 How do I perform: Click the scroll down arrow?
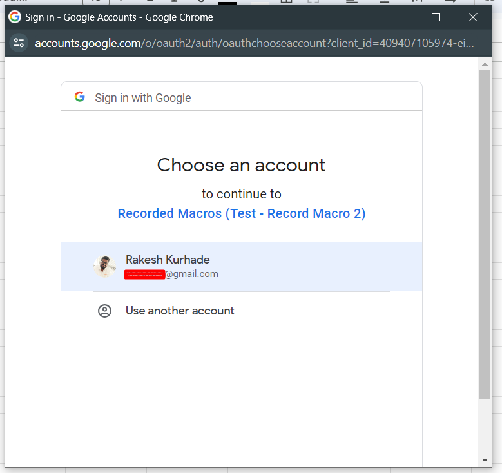(x=485, y=460)
